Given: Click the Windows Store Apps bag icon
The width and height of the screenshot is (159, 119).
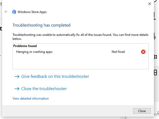Looking at the screenshot, I should 14,12.
